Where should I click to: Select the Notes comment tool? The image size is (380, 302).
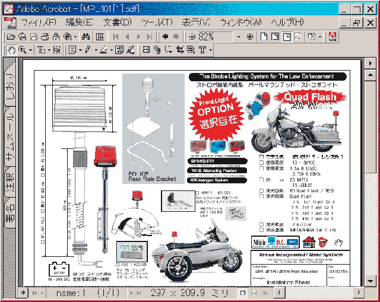(x=72, y=50)
